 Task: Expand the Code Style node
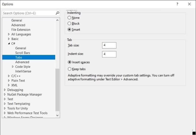tap(13, 67)
